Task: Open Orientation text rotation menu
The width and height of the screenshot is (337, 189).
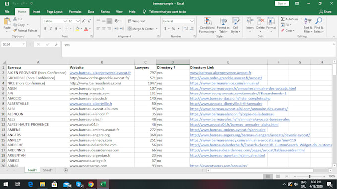Action: click(x=117, y=21)
